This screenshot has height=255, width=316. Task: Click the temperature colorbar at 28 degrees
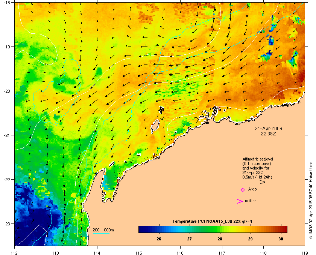pos(220,229)
